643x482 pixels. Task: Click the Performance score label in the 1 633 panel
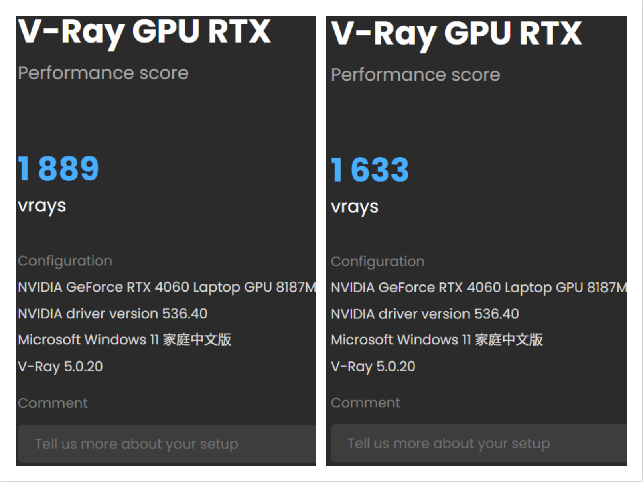point(415,75)
